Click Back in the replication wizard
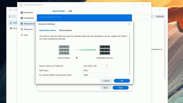This screenshot has height=103, width=183. tap(106, 88)
